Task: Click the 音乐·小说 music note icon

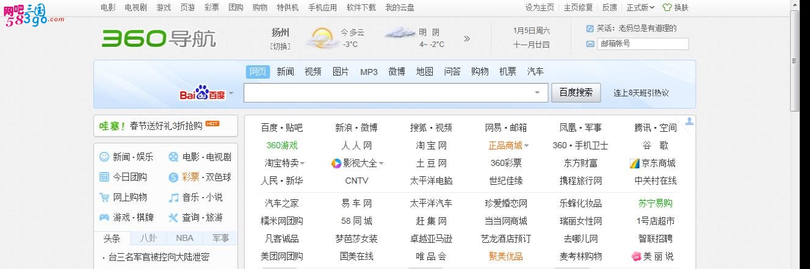Action: click(x=173, y=197)
